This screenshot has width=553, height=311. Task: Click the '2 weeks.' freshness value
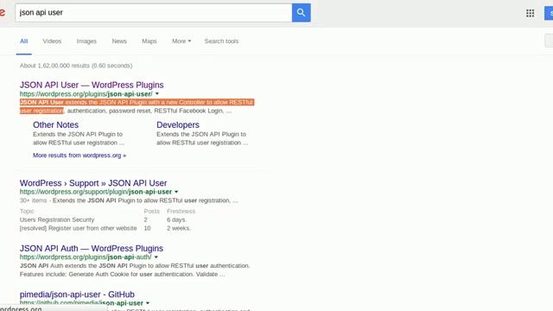(x=179, y=228)
